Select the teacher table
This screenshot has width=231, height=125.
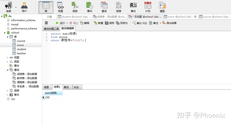click(21, 53)
